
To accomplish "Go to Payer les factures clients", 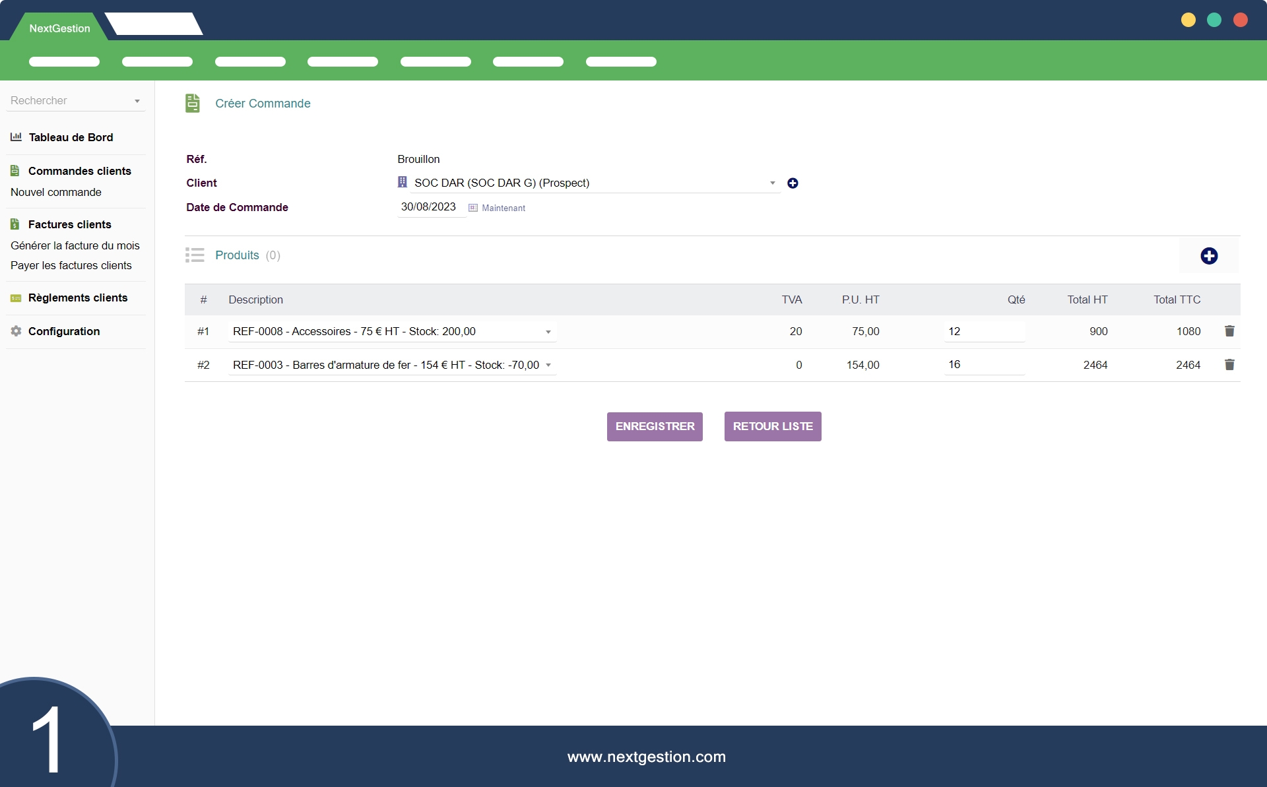I will click(x=71, y=265).
